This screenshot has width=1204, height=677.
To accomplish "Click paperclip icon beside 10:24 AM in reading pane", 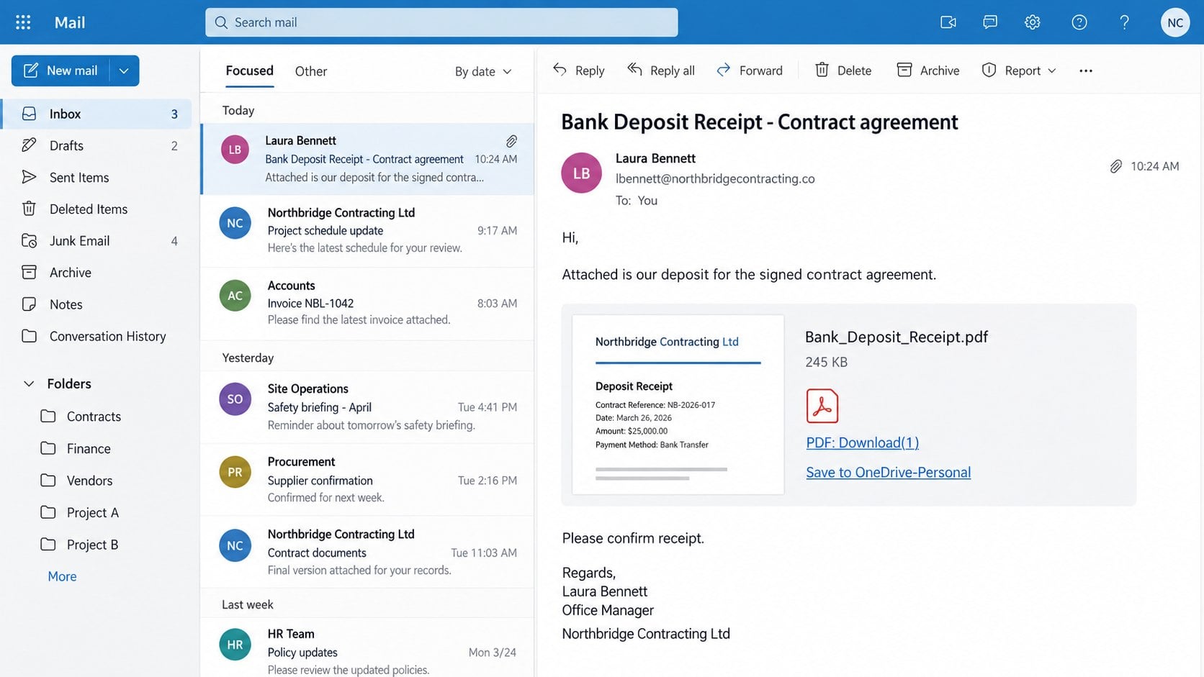I will [x=1115, y=166].
